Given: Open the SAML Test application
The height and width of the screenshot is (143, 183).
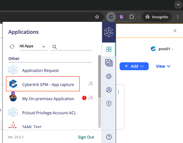Looking at the screenshot, I should coord(32,127).
